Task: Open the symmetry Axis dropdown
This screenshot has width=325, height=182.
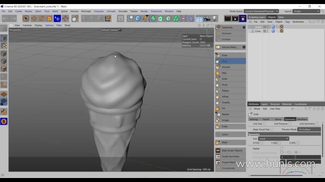Action: click(274, 139)
